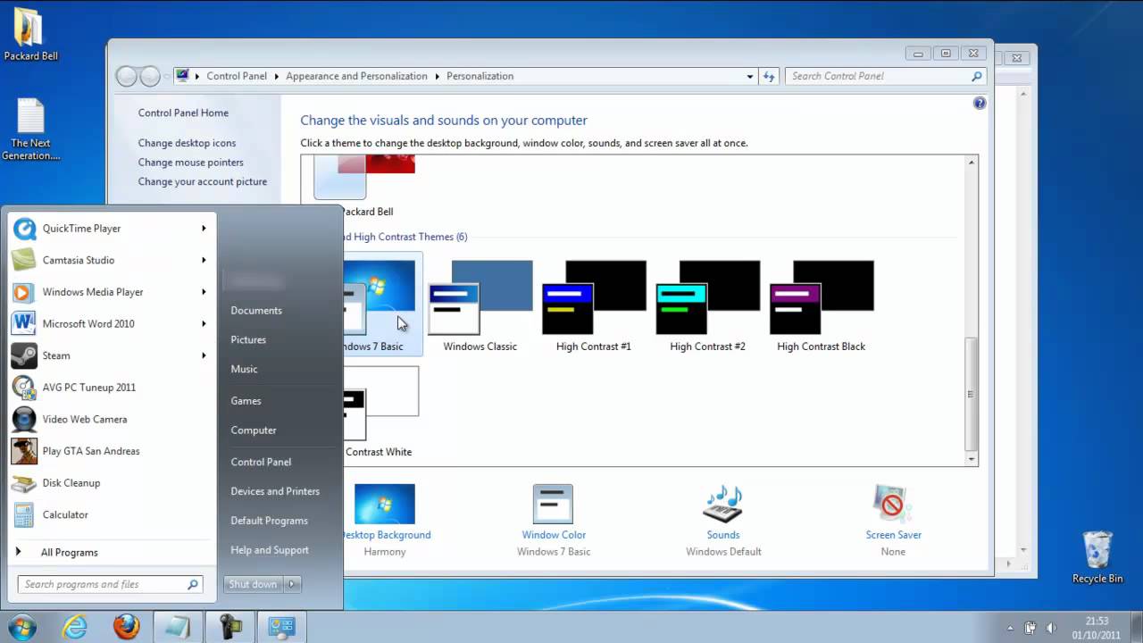Open Steam from the Start menu

coord(112,355)
